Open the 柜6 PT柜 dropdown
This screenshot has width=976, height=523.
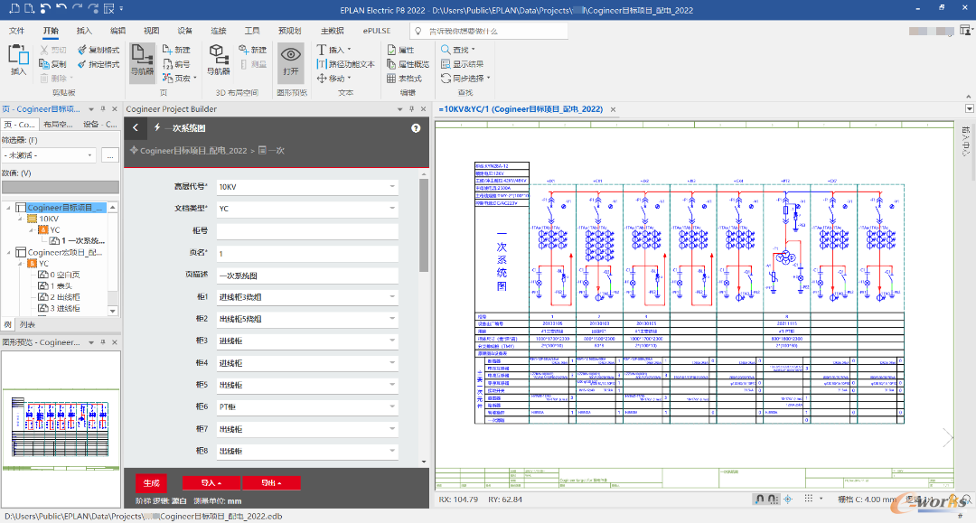[307, 406]
